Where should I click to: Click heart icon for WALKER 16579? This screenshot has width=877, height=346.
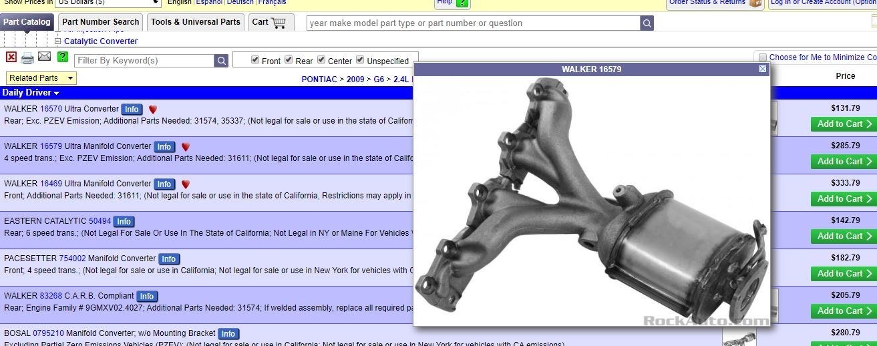coord(186,146)
